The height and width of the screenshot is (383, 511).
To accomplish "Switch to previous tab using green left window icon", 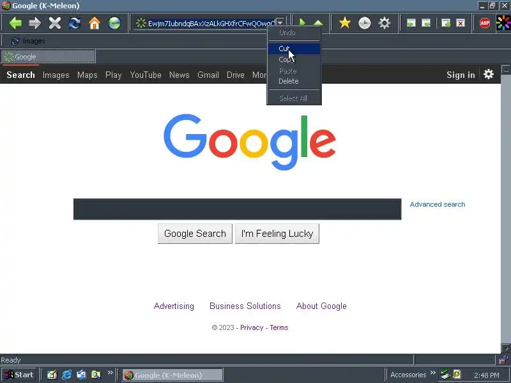I will point(411,23).
